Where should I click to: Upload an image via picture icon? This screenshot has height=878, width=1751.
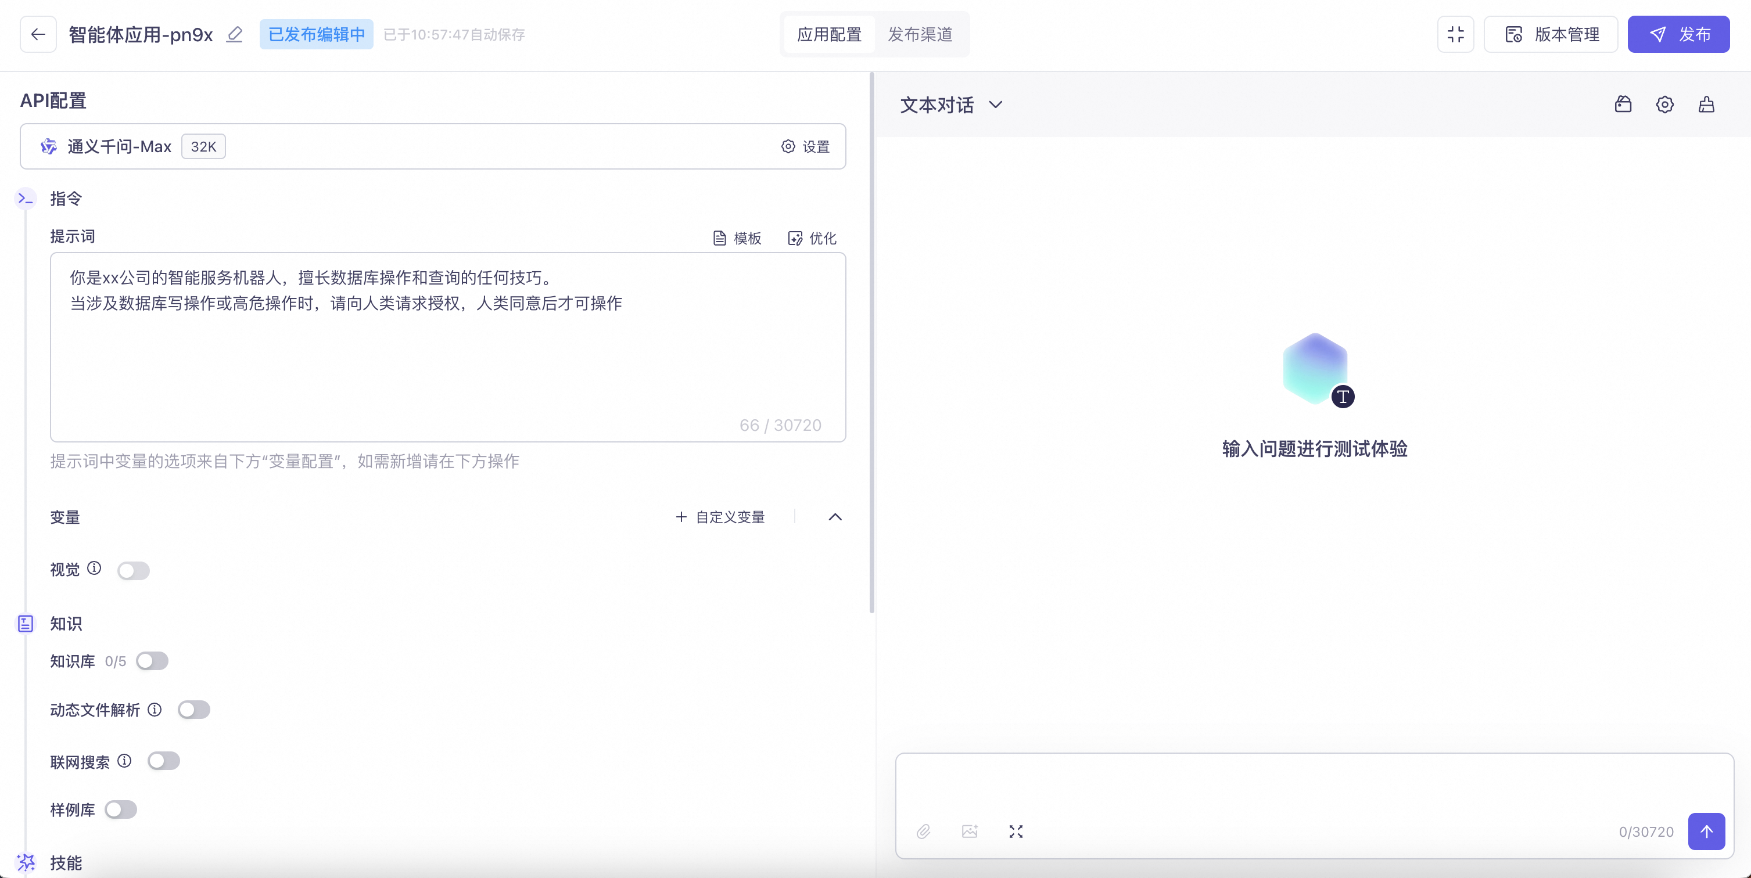pos(969,831)
